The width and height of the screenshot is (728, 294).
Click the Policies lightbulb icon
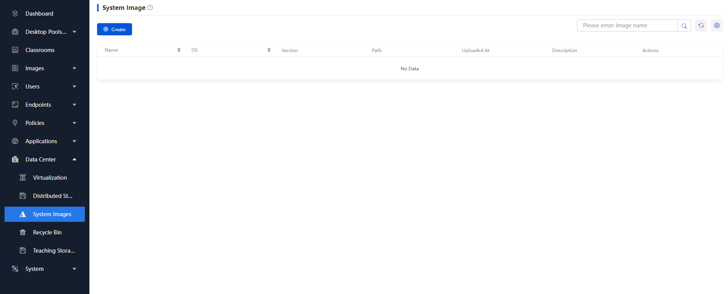[x=15, y=123]
